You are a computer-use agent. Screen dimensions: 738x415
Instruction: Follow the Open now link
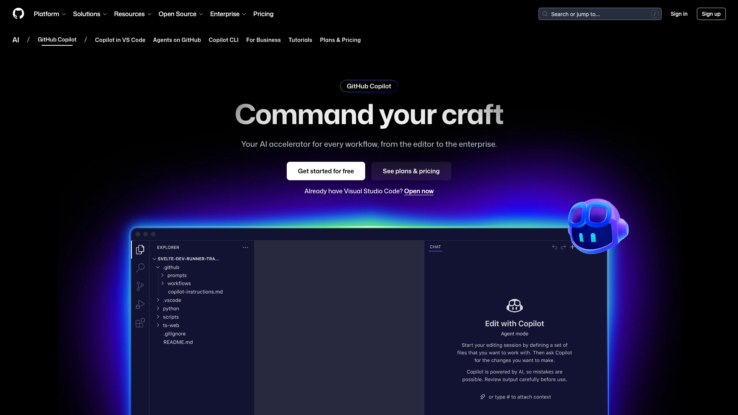click(x=419, y=191)
